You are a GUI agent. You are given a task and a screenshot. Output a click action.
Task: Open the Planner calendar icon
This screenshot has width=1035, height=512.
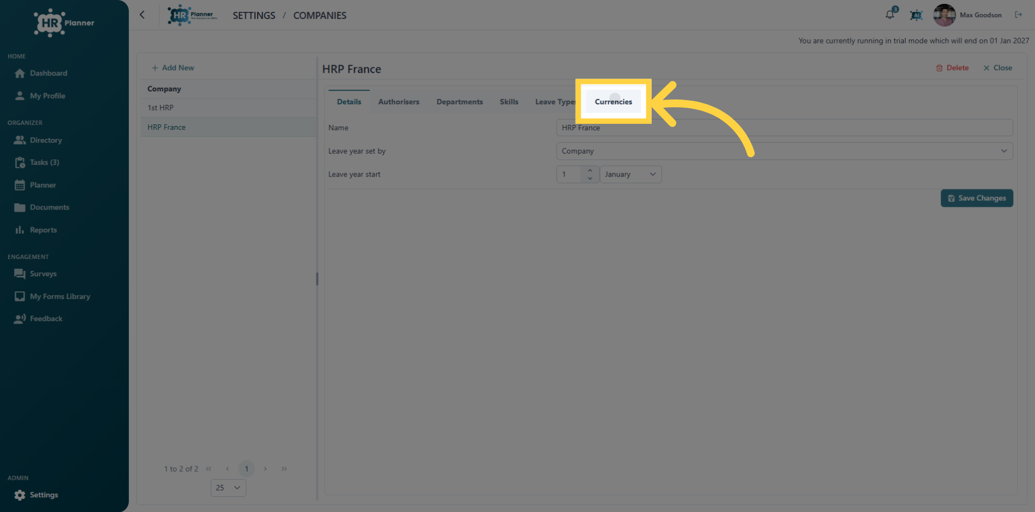pos(20,185)
